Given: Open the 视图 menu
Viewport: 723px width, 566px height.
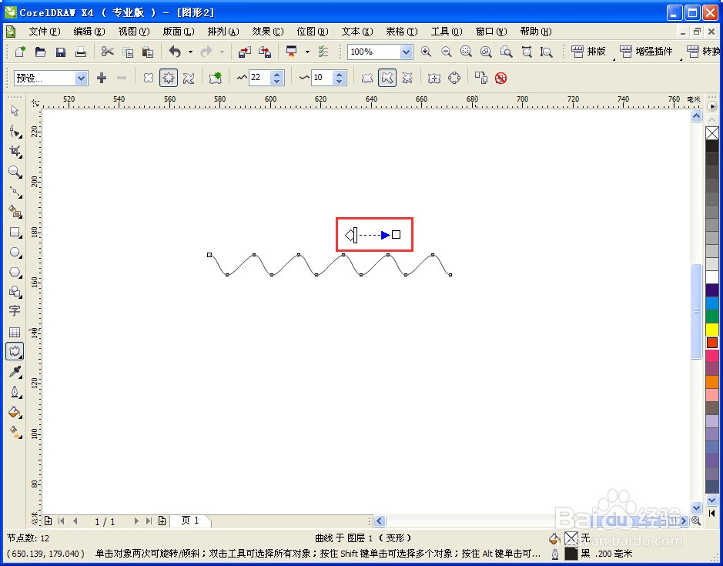Looking at the screenshot, I should (134, 32).
